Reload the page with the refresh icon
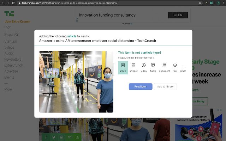The image size is (226, 141). tap(13, 3)
